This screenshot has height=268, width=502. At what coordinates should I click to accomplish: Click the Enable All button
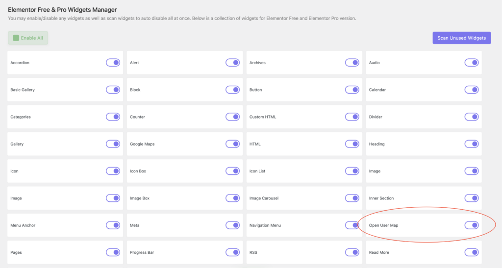[x=28, y=38]
